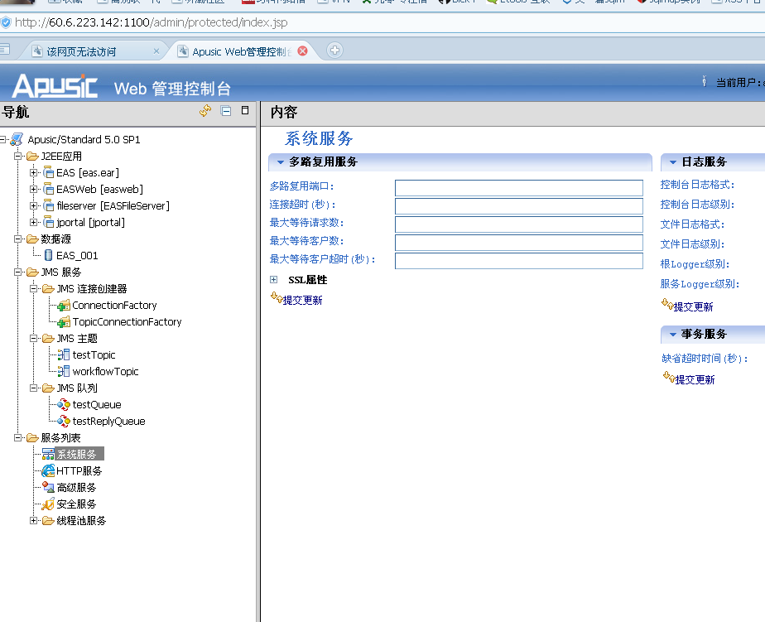Click the testQueue icon

[x=64, y=404]
